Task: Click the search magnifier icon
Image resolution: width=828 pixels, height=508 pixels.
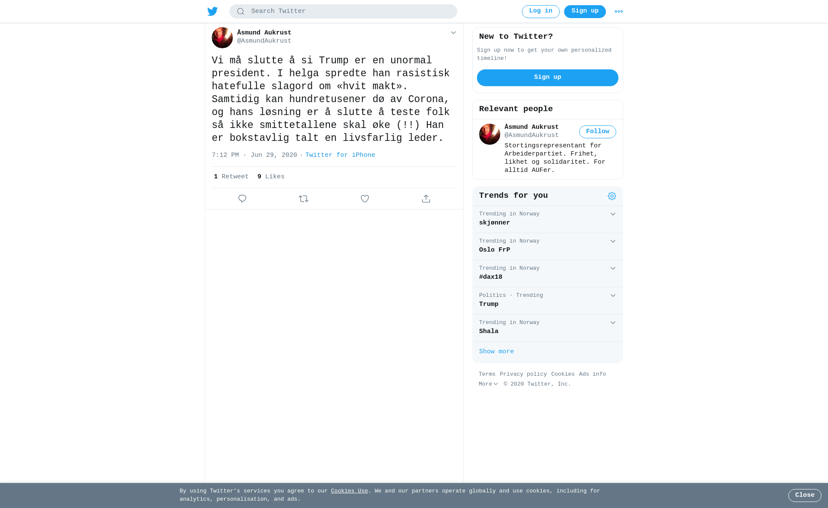Action: click(x=241, y=12)
